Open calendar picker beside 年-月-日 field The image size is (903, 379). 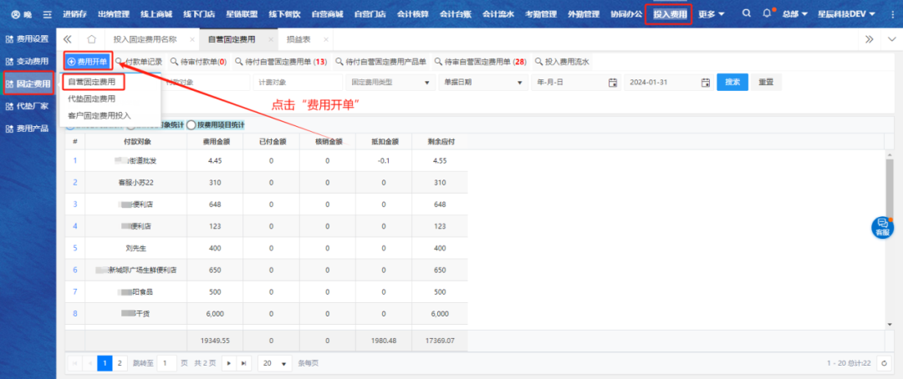pos(612,83)
